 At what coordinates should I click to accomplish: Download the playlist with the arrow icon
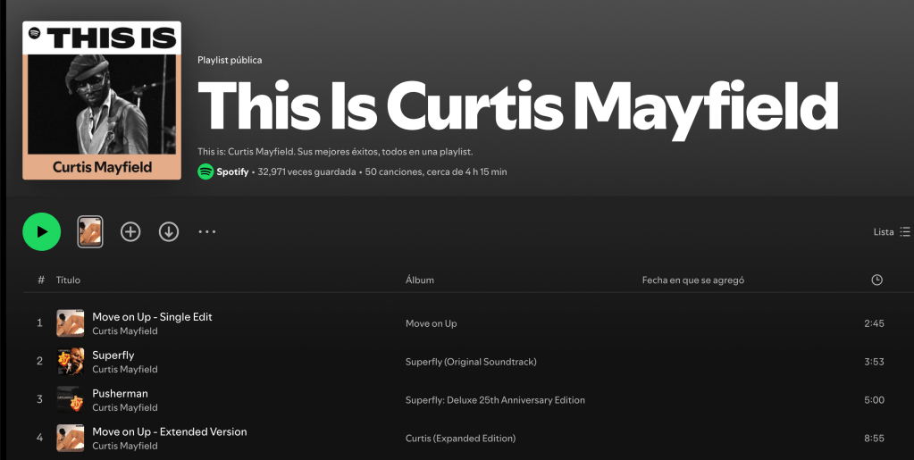[169, 232]
